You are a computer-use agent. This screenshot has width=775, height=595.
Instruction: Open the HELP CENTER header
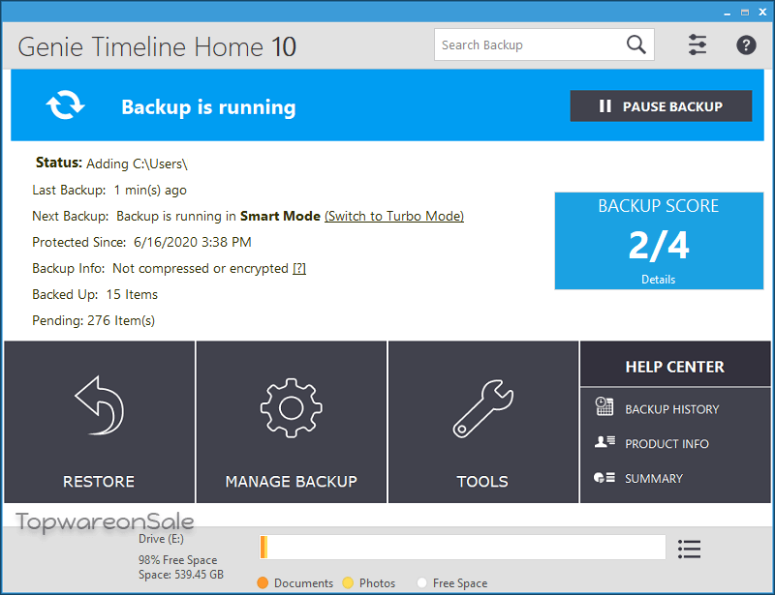[x=674, y=367]
